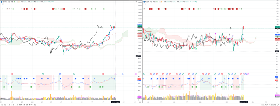Click the 871.2 price label on the right axis
This screenshot has height=106, width=280.
click(x=277, y=51)
